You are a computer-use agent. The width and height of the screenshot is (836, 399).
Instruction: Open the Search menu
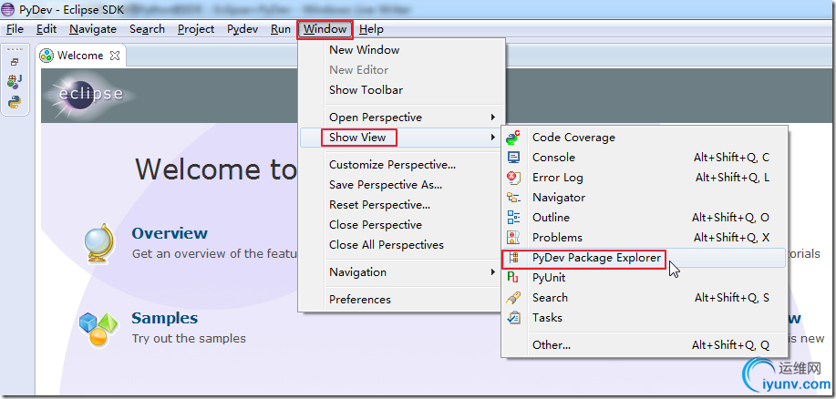(x=147, y=29)
